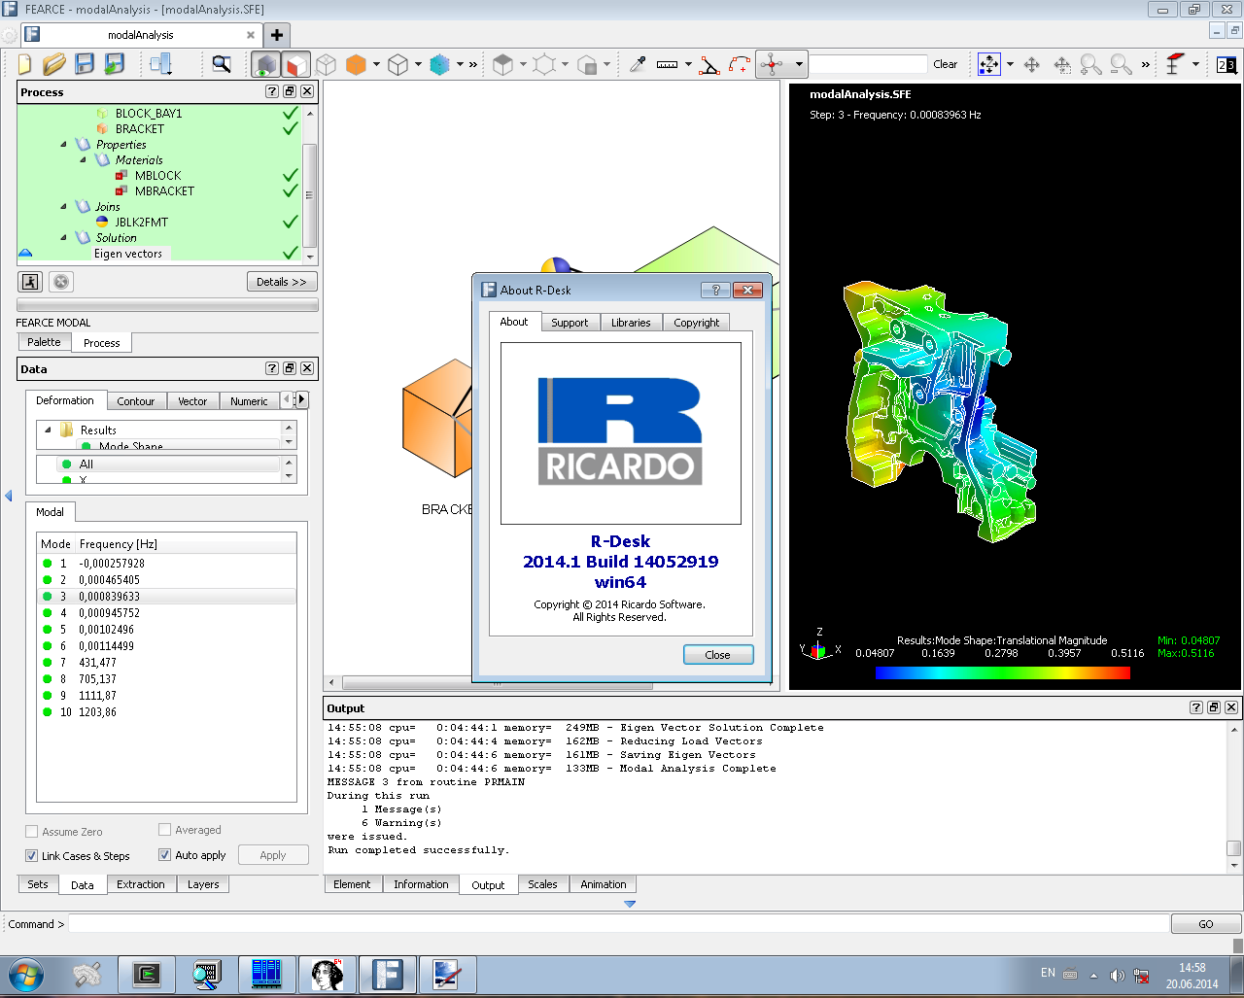Select the pan move tool
Screen dimensions: 1244x998
[x=1032, y=64]
